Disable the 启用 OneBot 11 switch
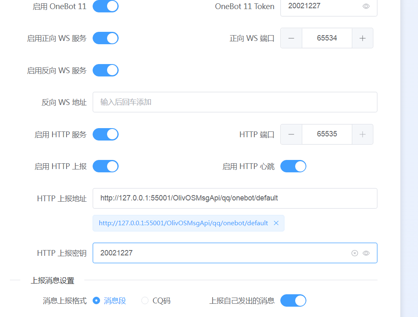 (105, 6)
